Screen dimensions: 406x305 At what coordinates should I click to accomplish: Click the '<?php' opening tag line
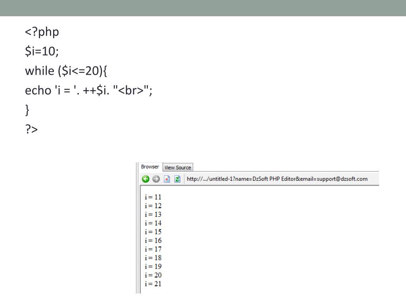(x=42, y=32)
